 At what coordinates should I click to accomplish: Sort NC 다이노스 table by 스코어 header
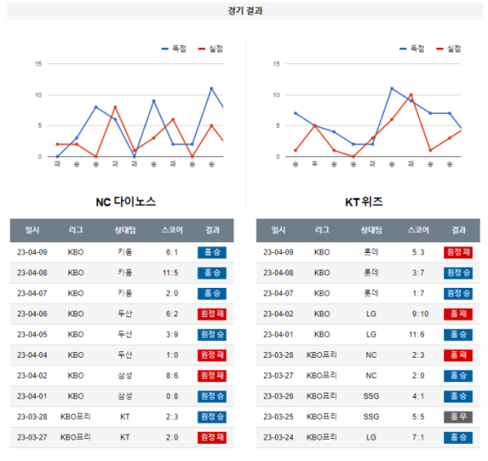172,230
